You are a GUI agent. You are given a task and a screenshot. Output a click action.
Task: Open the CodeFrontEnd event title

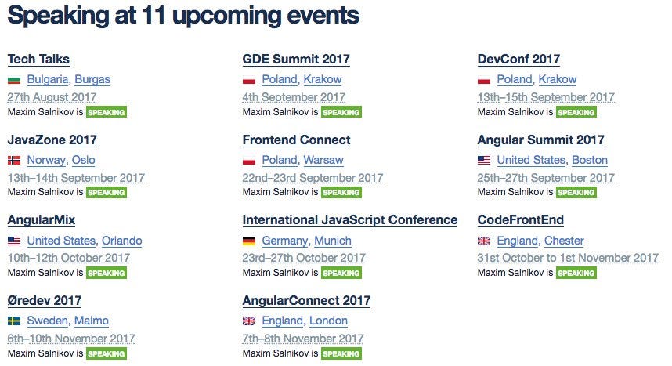click(520, 220)
